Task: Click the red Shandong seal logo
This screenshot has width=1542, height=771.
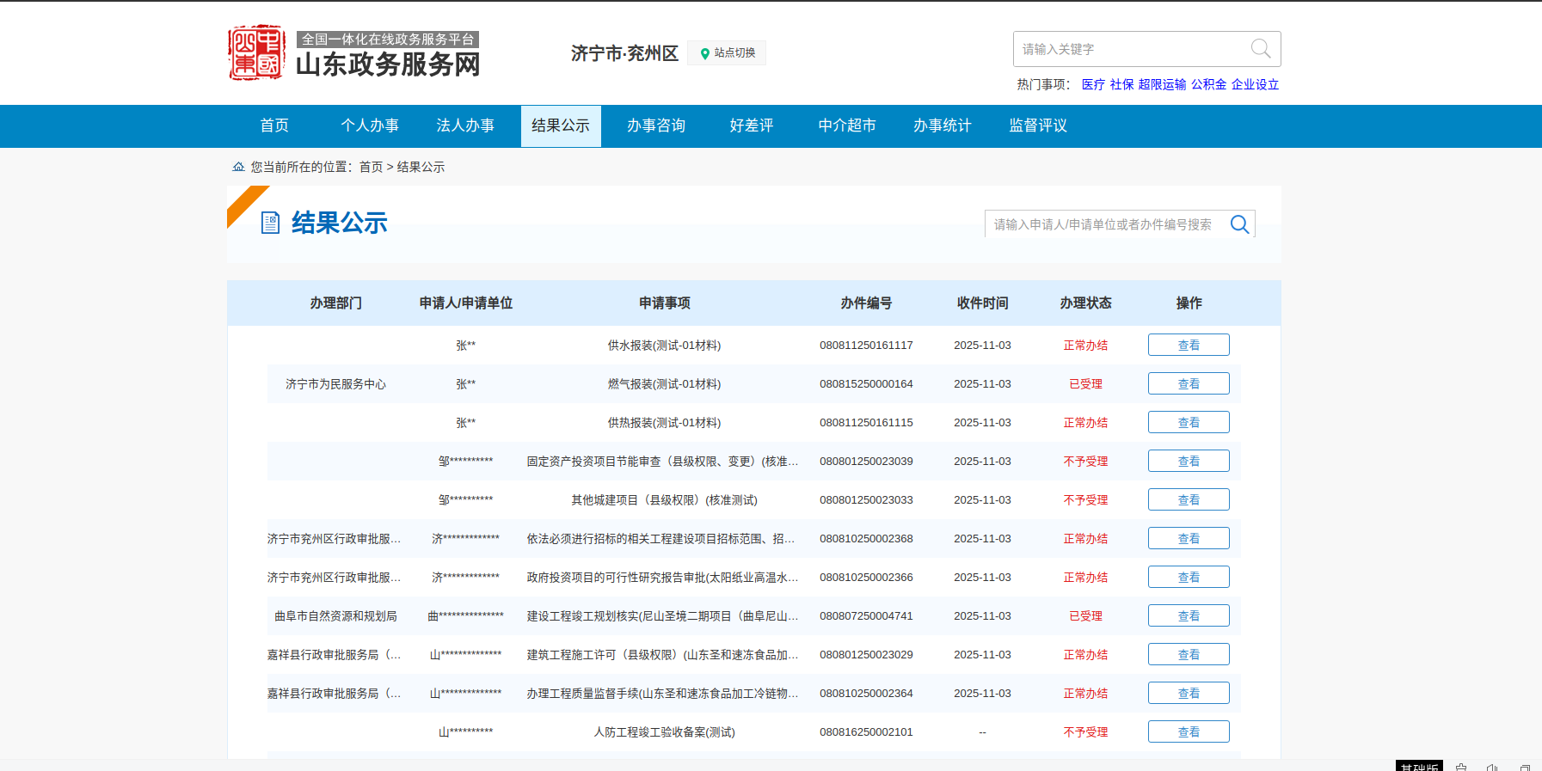Action: 255,52
